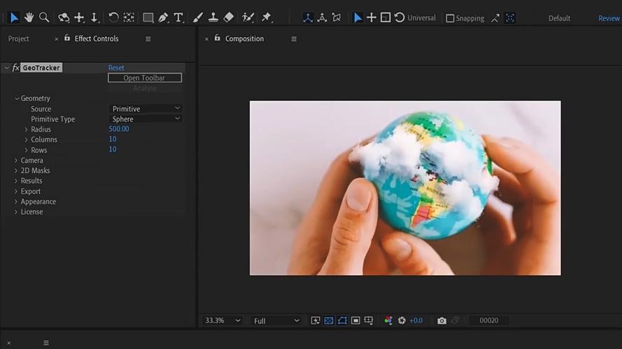The image size is (622, 349).
Task: Close the Effect Controls panel tab
Action: (x=57, y=39)
